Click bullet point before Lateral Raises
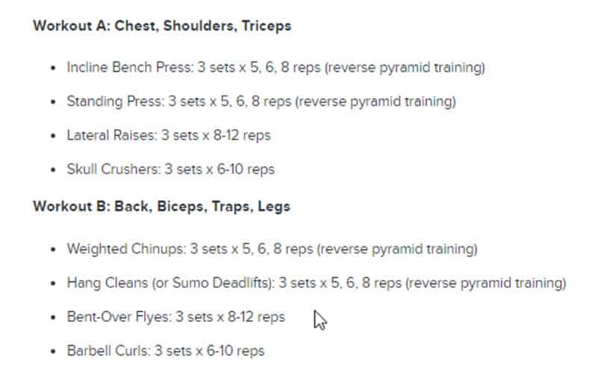Image resolution: width=607 pixels, height=380 pixels. (54, 136)
